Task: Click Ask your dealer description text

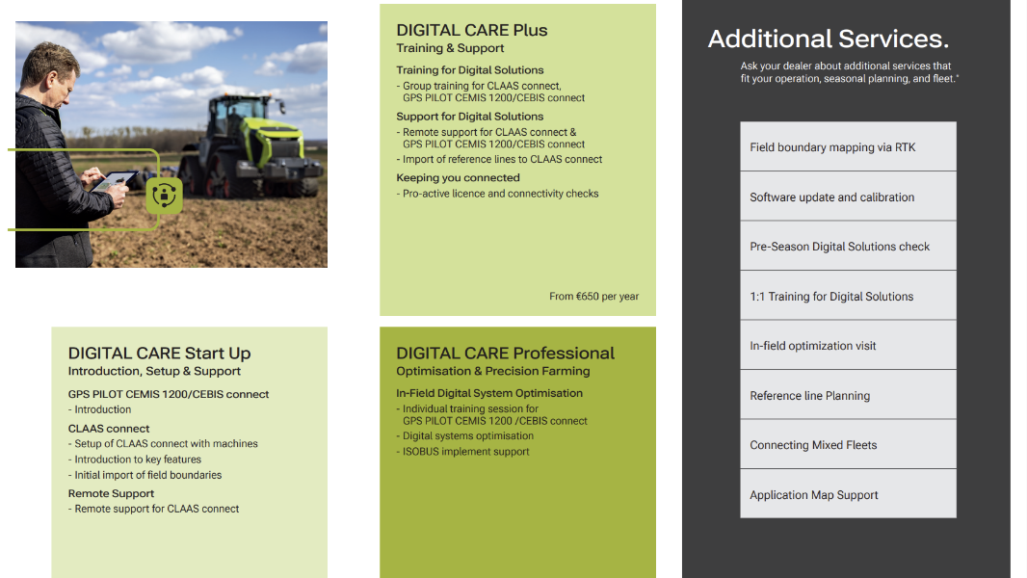Action: click(x=849, y=72)
